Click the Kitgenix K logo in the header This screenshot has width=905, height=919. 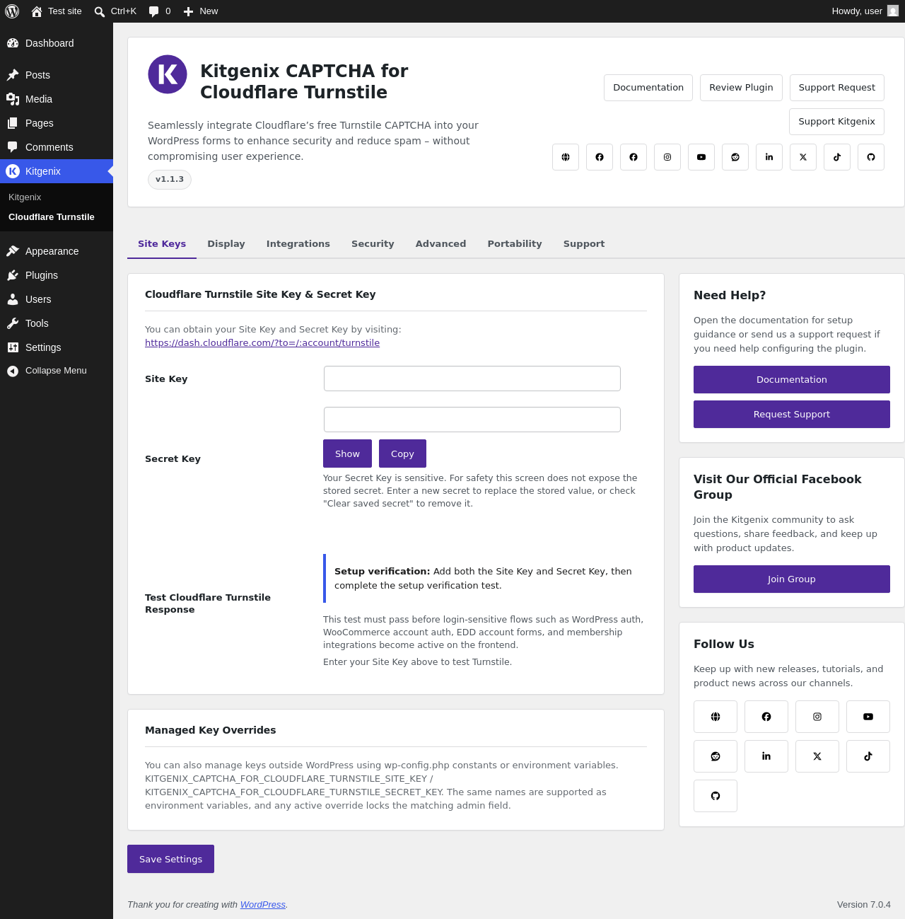pos(168,74)
